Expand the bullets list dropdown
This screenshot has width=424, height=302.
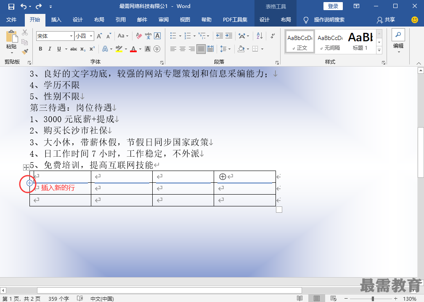pyautogui.click(x=180, y=36)
